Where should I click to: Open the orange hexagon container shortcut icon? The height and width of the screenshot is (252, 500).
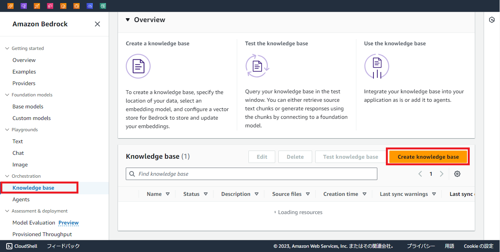(x=63, y=6)
